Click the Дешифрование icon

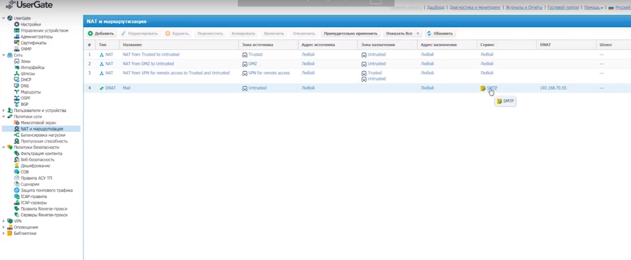[x=17, y=166]
